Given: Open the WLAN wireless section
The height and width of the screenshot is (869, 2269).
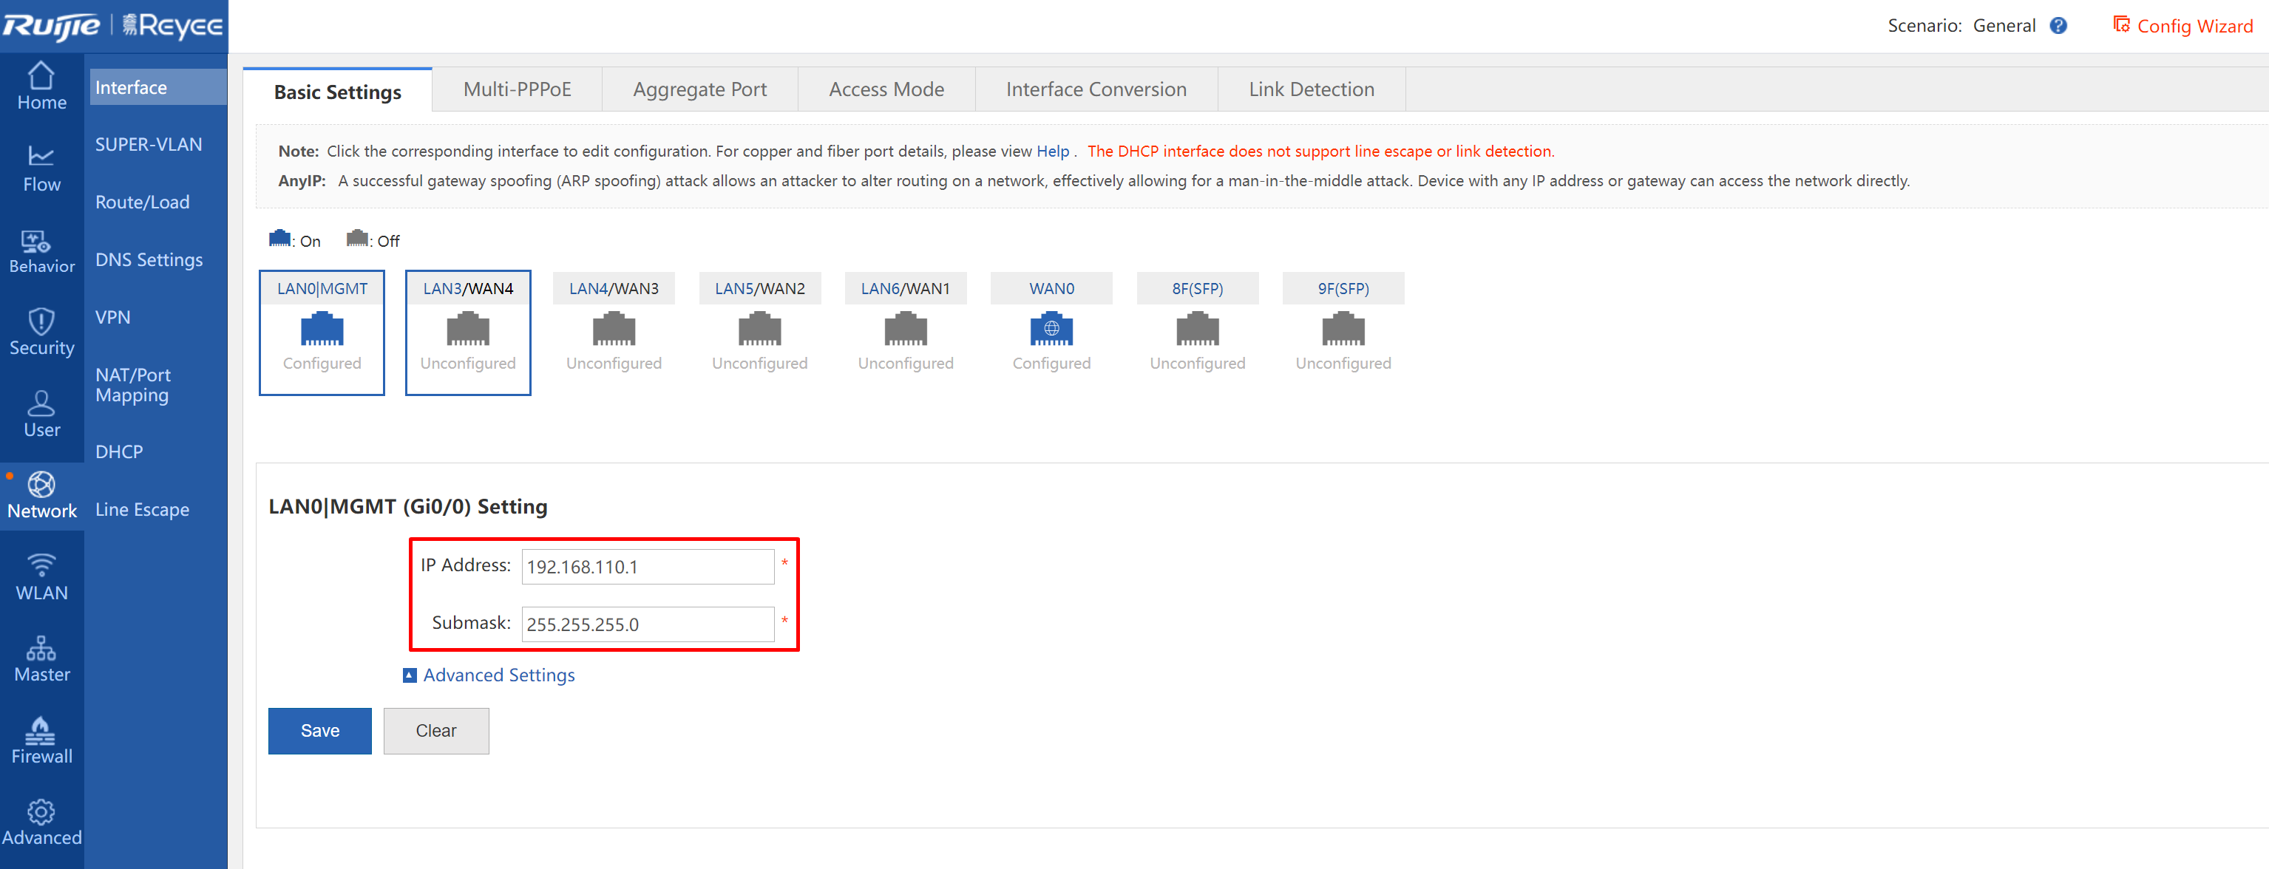Looking at the screenshot, I should pos(41,578).
